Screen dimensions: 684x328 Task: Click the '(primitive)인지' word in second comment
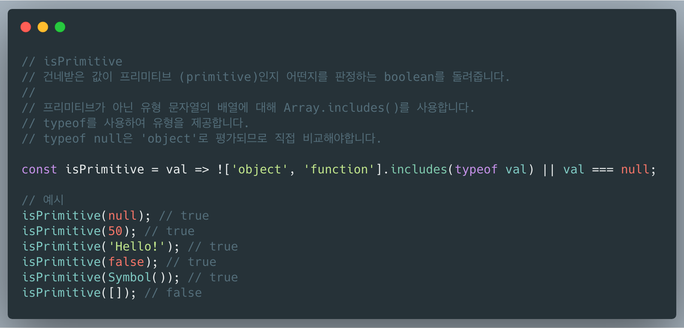[229, 77]
